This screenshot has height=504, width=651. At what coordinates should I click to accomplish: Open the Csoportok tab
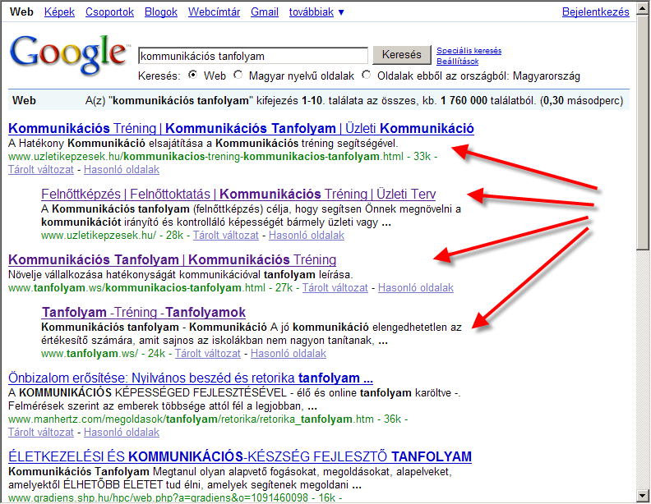tap(109, 12)
